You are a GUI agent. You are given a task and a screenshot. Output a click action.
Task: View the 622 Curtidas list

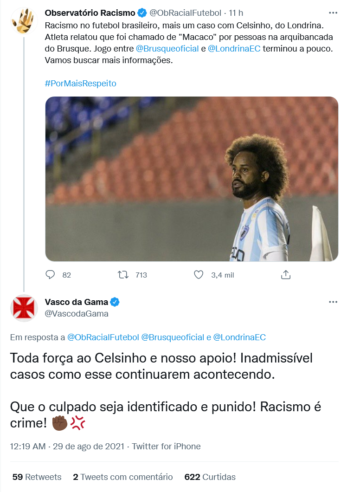pyautogui.click(x=210, y=477)
